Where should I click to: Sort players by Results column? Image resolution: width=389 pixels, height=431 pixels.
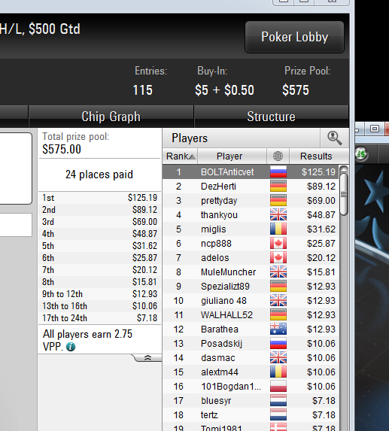point(316,156)
